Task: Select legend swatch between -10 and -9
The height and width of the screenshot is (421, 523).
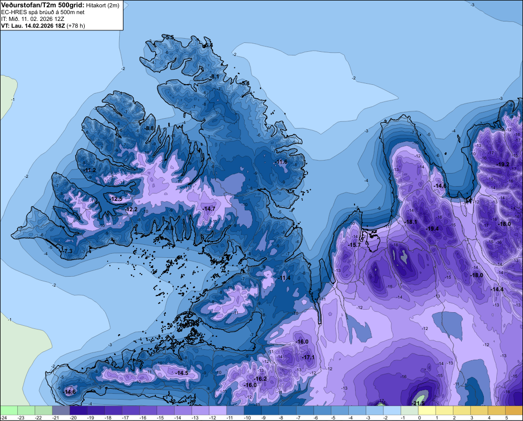Action: (253, 410)
